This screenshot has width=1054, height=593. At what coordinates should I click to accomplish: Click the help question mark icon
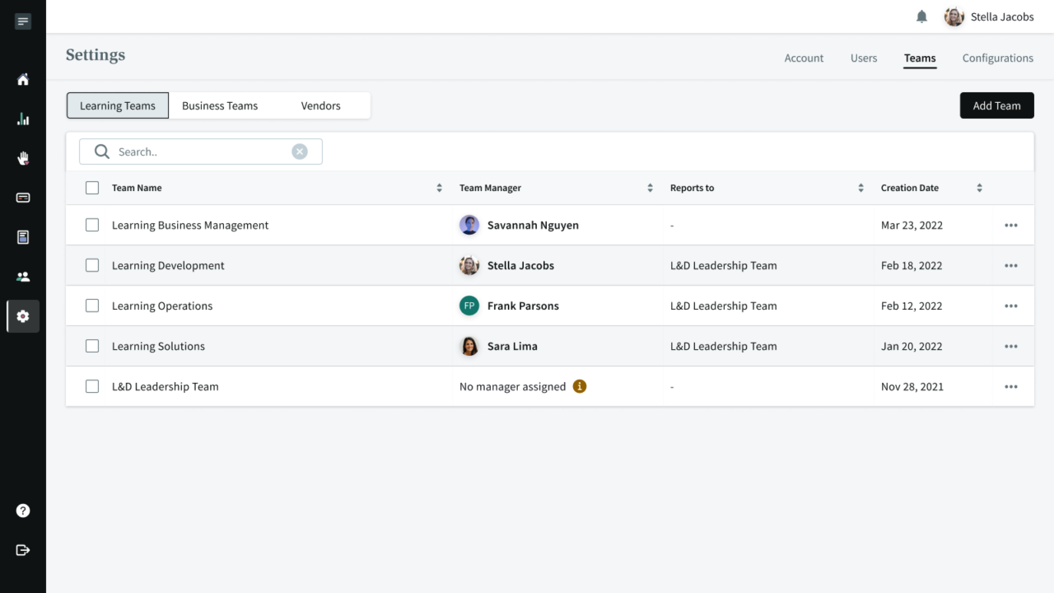click(23, 511)
